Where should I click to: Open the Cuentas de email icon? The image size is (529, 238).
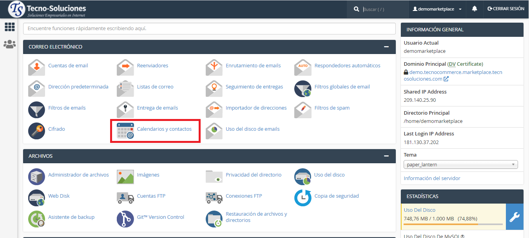pyautogui.click(x=36, y=67)
